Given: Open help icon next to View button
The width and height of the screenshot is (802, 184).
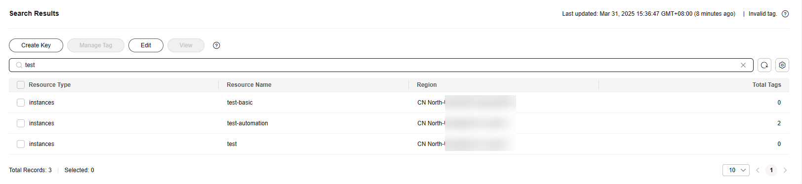Looking at the screenshot, I should point(216,45).
